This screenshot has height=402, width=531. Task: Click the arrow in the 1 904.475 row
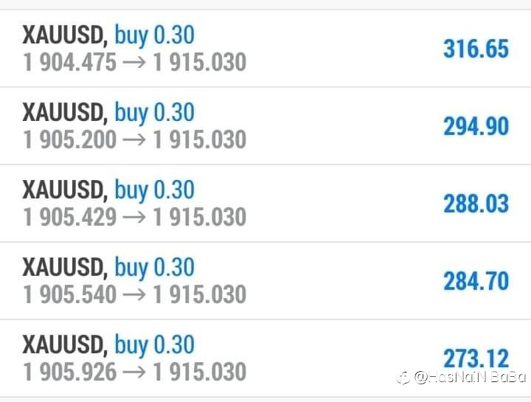(x=134, y=63)
